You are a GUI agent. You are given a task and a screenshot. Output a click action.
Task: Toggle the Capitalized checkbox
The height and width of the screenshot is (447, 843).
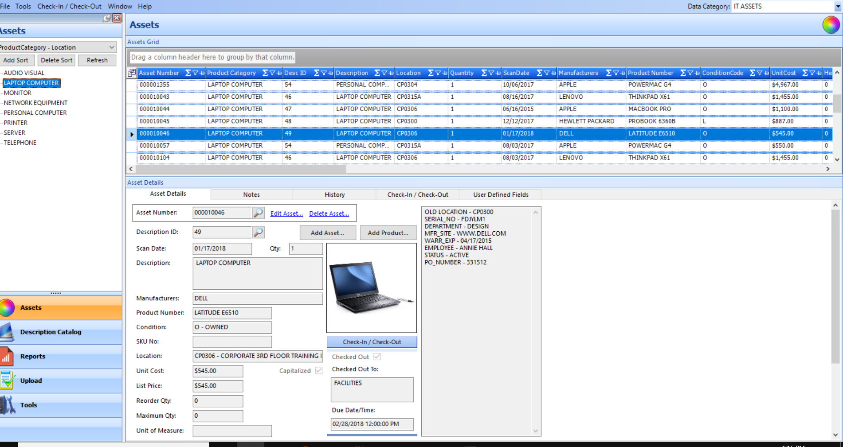point(319,370)
